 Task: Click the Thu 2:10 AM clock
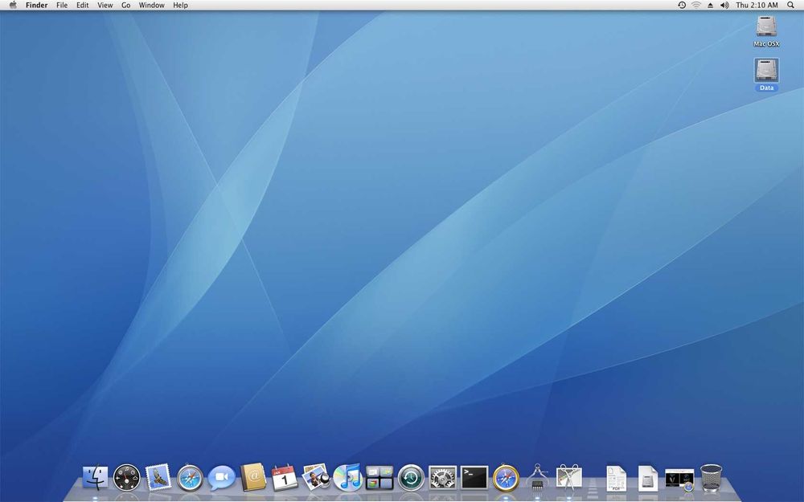tap(757, 5)
